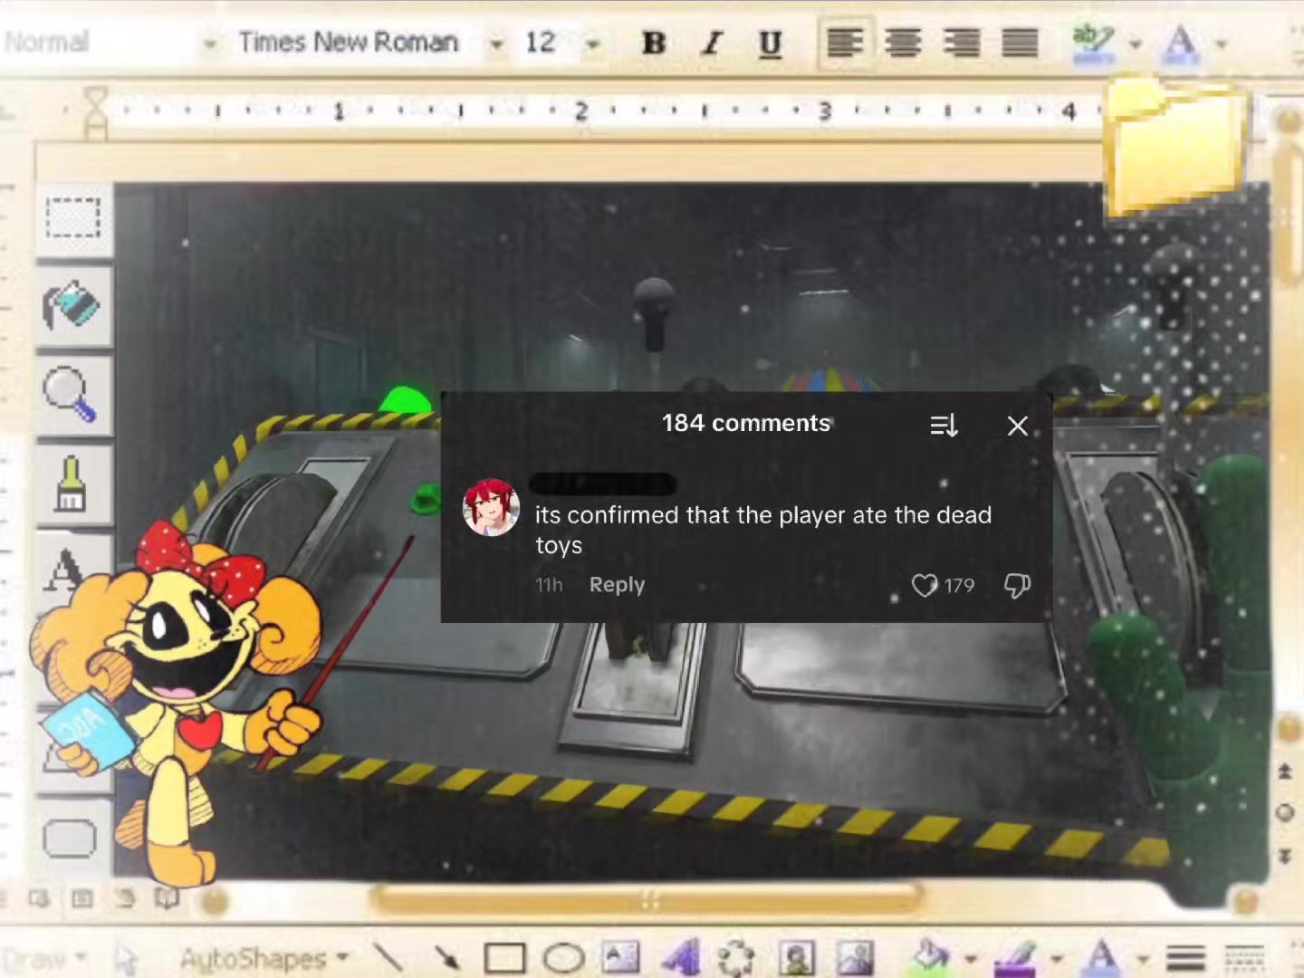Viewport: 1304px width, 978px height.
Task: Select the Oval tool in Draw toolbar
Action: pyautogui.click(x=563, y=957)
